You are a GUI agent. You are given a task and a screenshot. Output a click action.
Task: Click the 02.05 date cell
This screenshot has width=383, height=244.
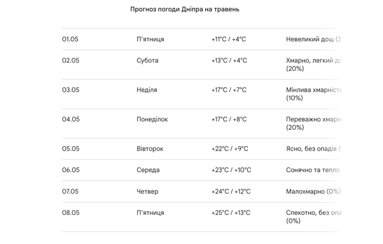coord(70,61)
